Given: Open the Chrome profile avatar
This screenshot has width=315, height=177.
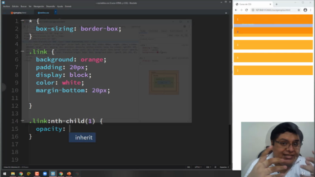Looking at the screenshot, I should 305,10.
